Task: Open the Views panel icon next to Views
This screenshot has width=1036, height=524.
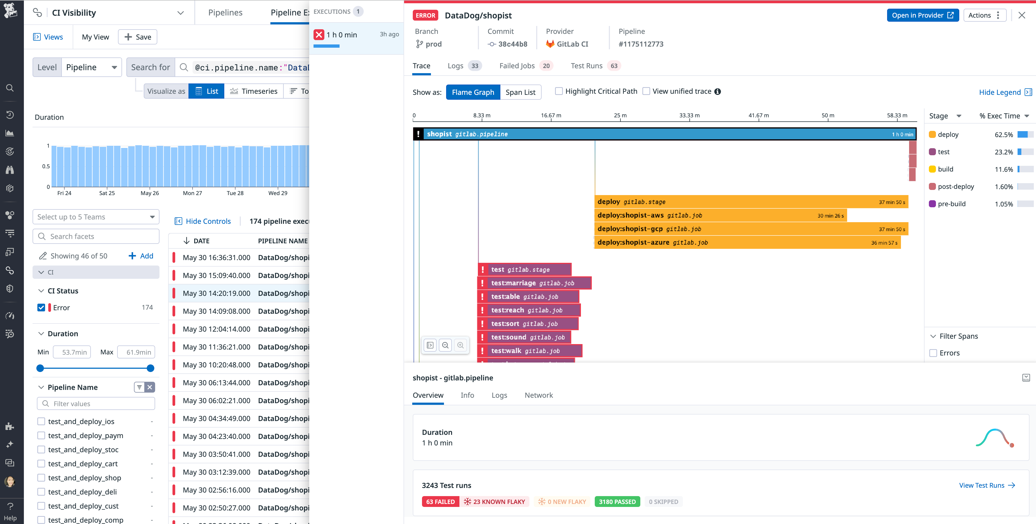Action: [37, 37]
